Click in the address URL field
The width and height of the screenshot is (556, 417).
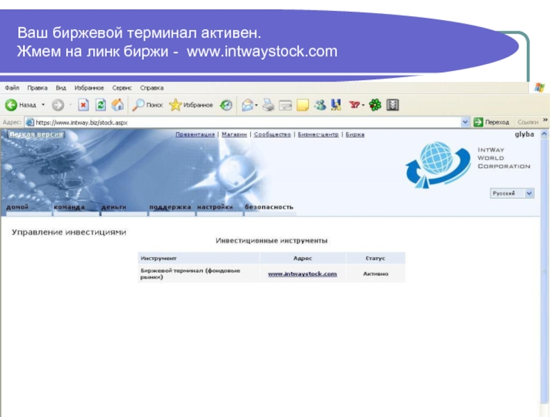[x=248, y=122]
